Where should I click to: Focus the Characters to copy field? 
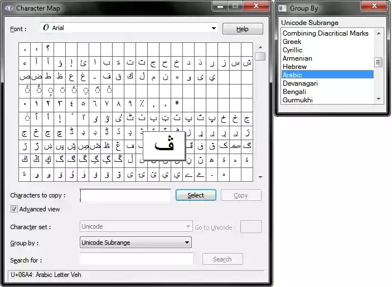(x=125, y=195)
